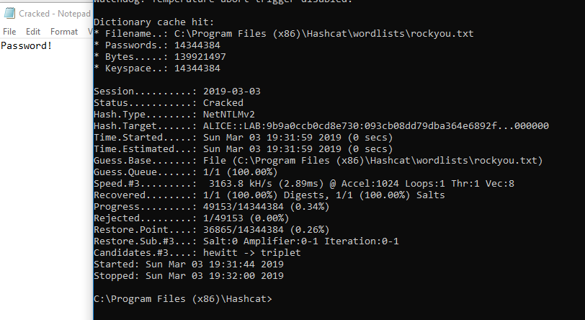
Task: Open the File menu in Notepad
Action: [9, 32]
